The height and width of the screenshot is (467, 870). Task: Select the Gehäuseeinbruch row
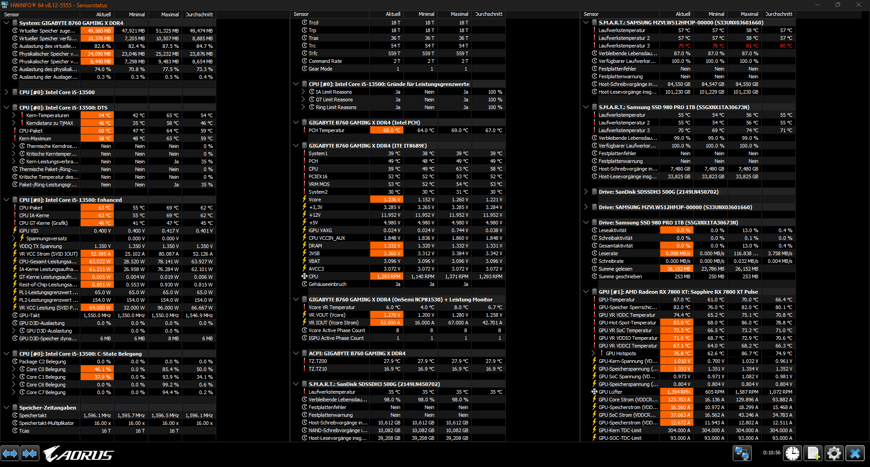[x=398, y=284]
